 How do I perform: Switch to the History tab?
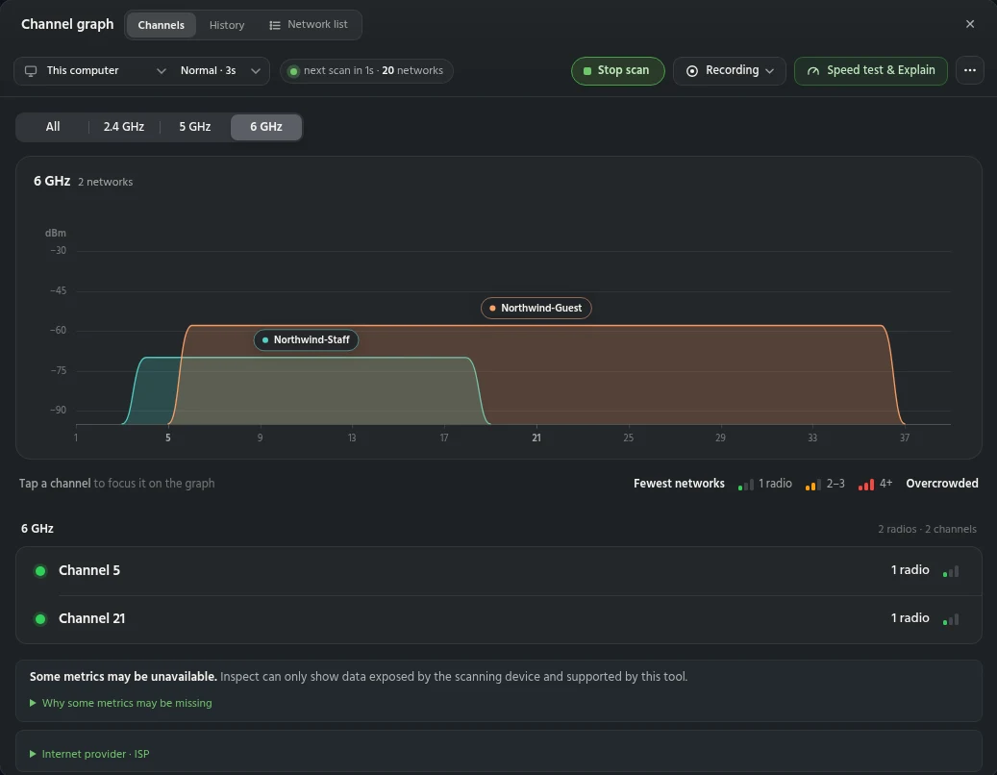pyautogui.click(x=227, y=25)
